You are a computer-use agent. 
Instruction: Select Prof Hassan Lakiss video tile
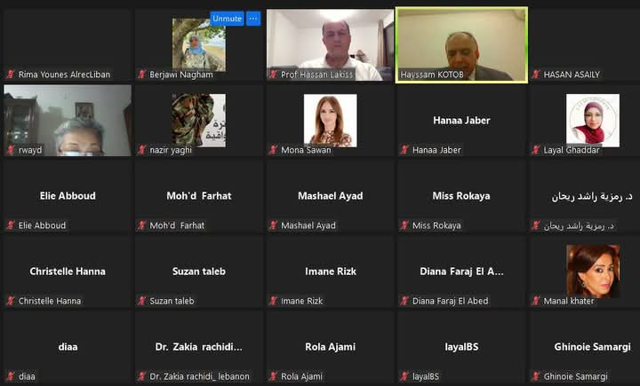(x=330, y=45)
